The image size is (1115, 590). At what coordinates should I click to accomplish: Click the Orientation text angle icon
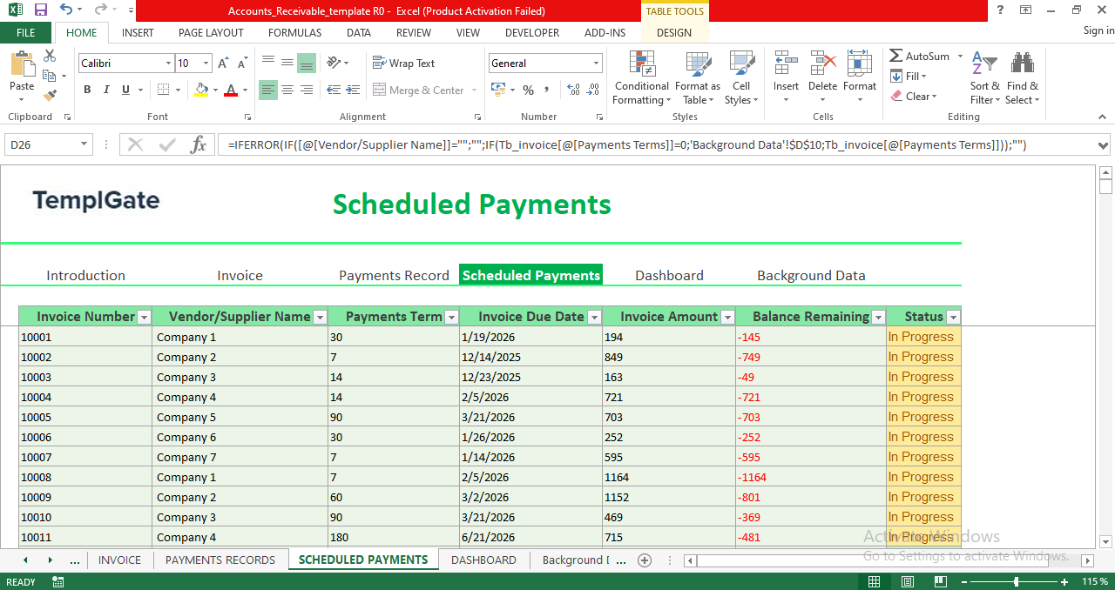pyautogui.click(x=332, y=63)
